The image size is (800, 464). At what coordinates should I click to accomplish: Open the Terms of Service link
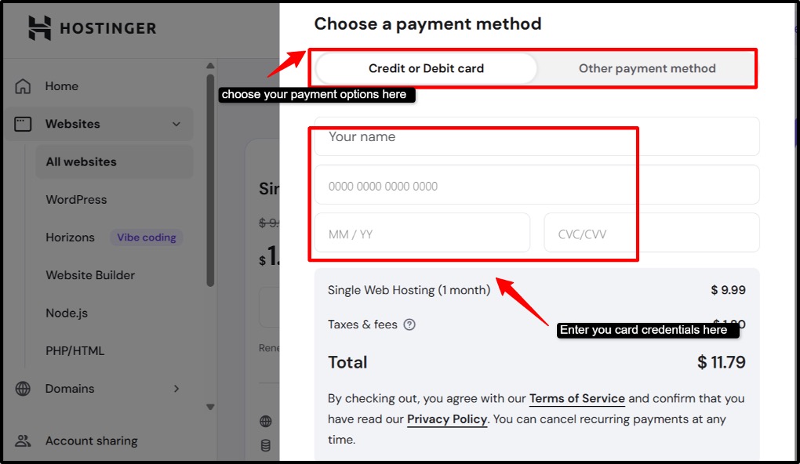pos(576,399)
